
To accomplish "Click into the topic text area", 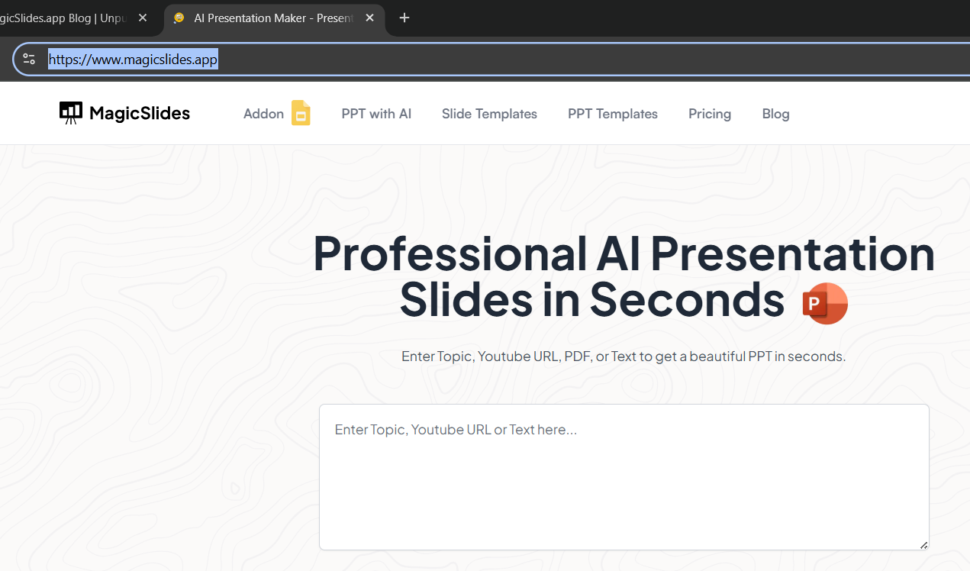I will (x=624, y=477).
